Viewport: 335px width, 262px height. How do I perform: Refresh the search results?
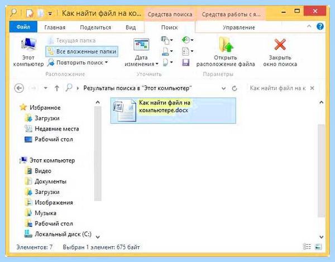tap(234, 88)
